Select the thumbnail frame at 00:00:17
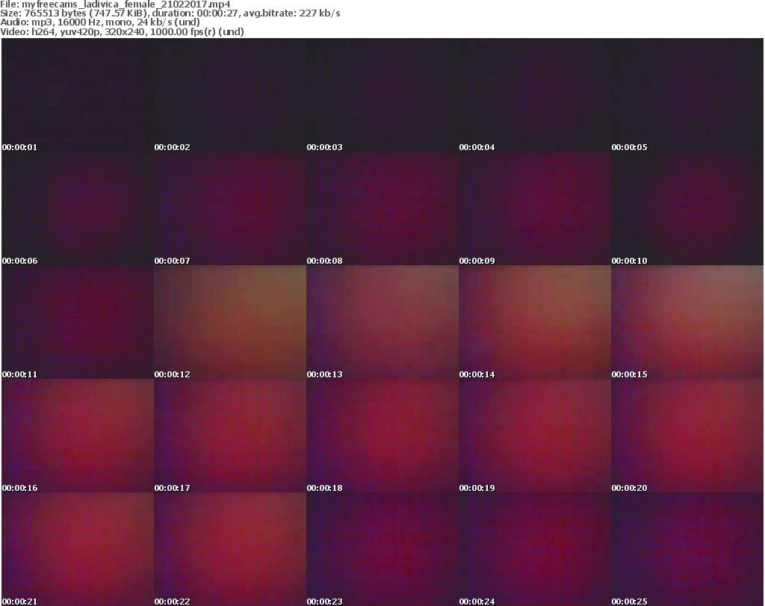 (x=230, y=436)
